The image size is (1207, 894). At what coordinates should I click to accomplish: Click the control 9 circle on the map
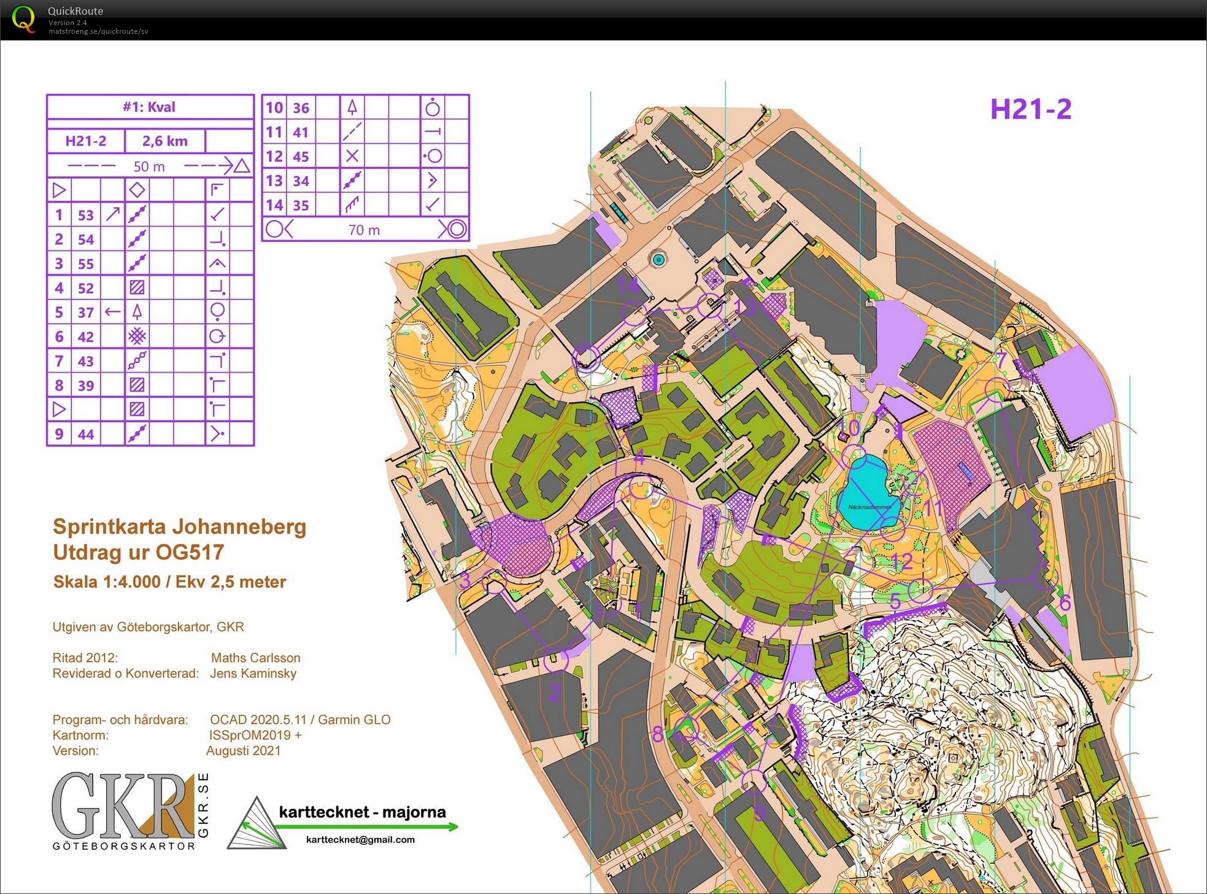[754, 782]
